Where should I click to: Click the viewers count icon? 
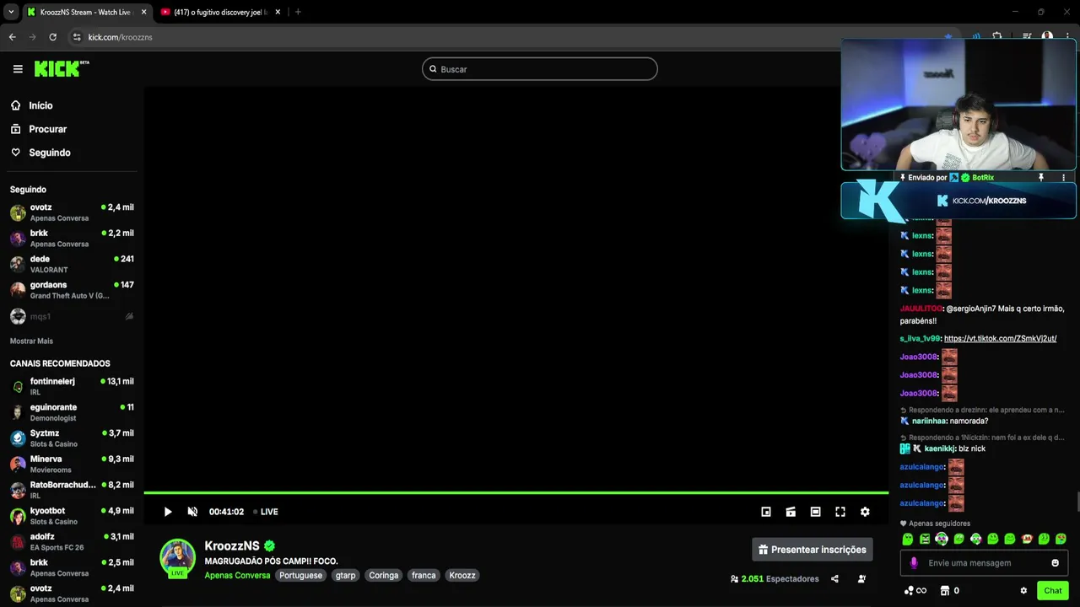click(734, 579)
